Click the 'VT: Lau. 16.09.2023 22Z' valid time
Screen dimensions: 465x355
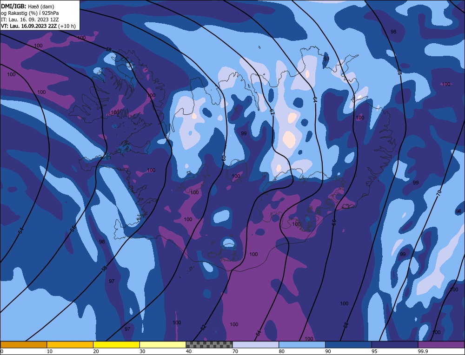tap(29, 26)
